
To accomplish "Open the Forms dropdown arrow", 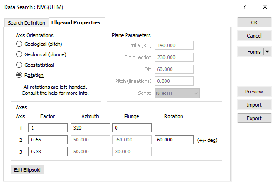I will click(x=268, y=52).
